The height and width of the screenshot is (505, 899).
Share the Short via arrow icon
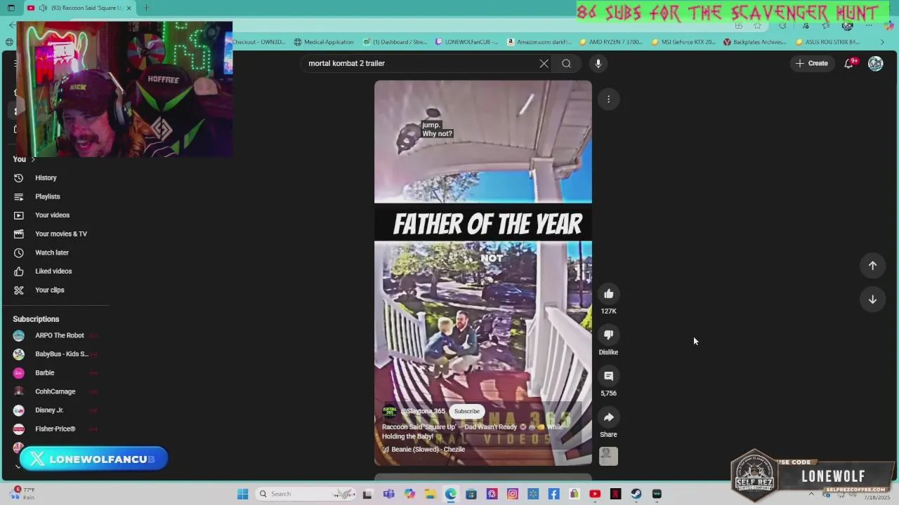609,417
